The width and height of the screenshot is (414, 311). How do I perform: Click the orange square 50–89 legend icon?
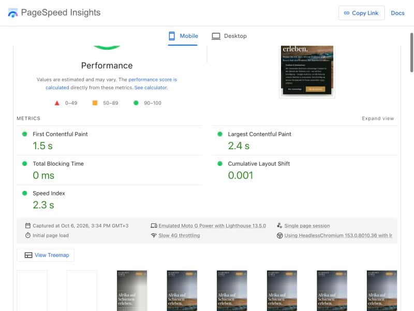[95, 103]
